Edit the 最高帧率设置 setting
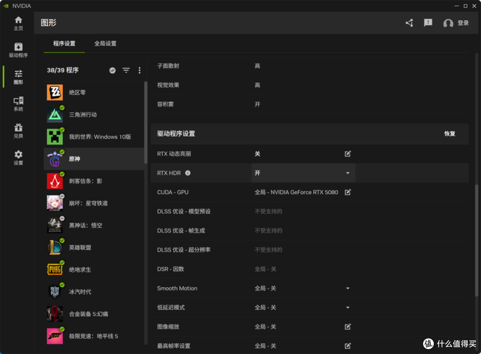Image resolution: width=481 pixels, height=354 pixels. 347,346
